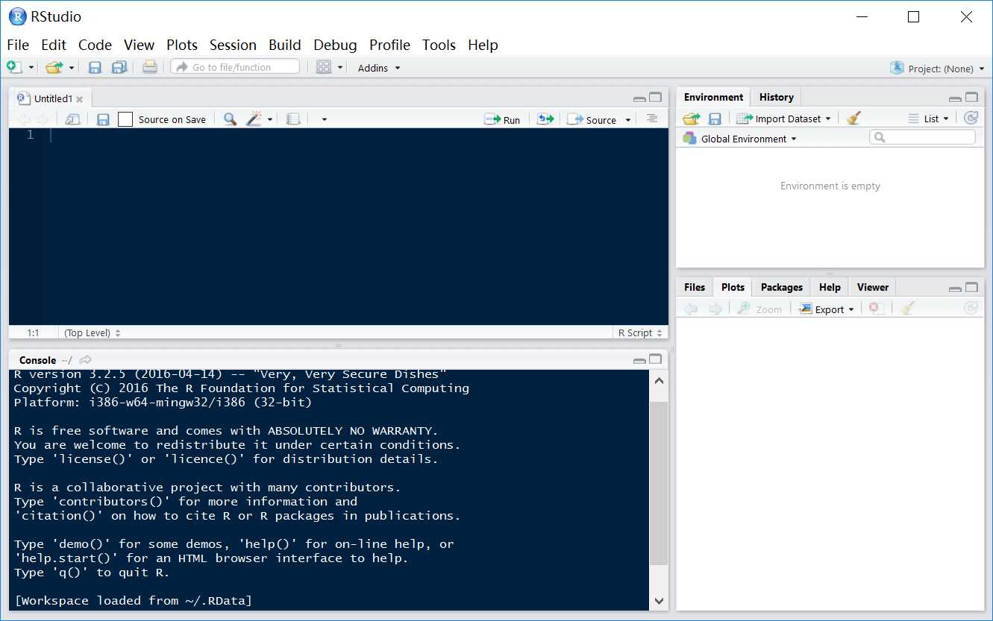Open the Addins dropdown
993x621 pixels.
(379, 68)
